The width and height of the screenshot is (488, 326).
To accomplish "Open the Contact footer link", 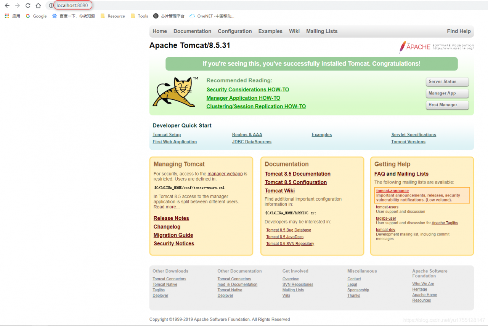I will pyautogui.click(x=354, y=279).
